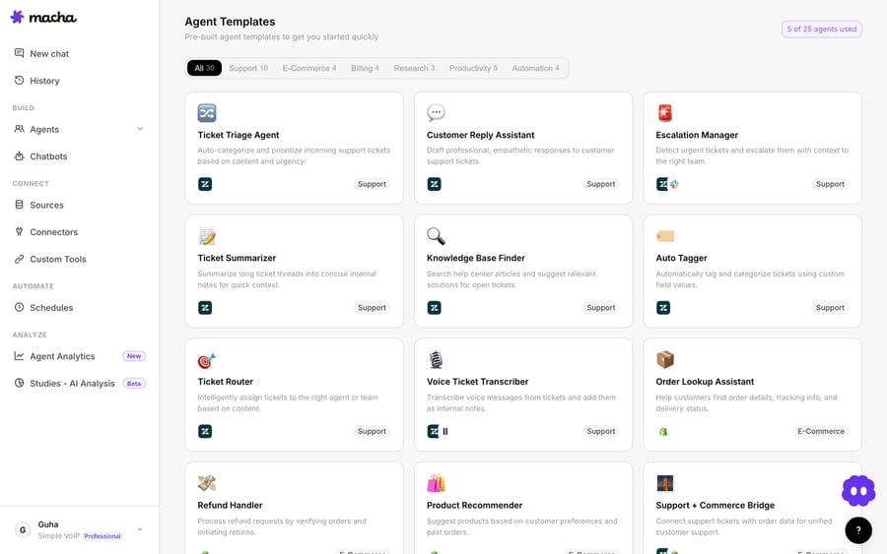Click Slack icon on Escalation Manager card
Screen dimensions: 887x554
674,184
